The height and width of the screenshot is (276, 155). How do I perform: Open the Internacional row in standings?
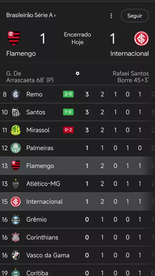77,202
